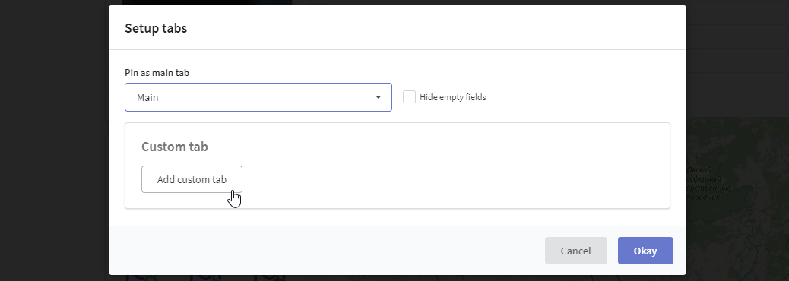Click the dark backdrop left of dialog
The image size is (789, 281).
[x=54, y=140]
